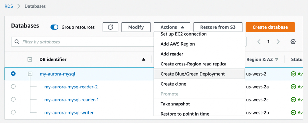
Task: Select radio button for my-aurora-mysql-reader-1
Action: click(13, 100)
